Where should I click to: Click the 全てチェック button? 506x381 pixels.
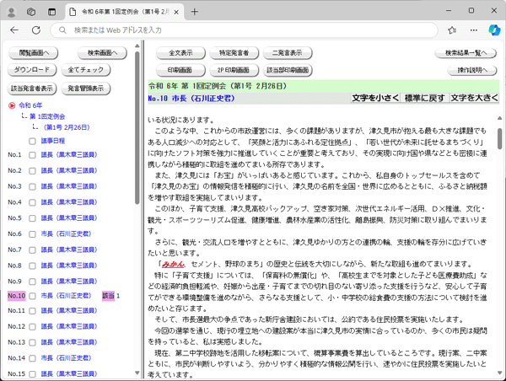pyautogui.click(x=85, y=70)
